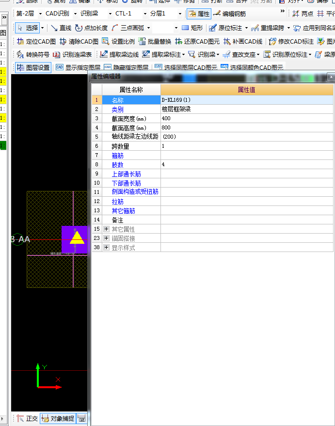The image size is (335, 426).
Task: Click 应用到同名梁 apply to same-name beams
Action: 314,28
